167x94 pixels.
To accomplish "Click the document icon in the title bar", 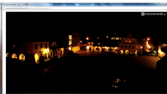I will click(3, 5).
